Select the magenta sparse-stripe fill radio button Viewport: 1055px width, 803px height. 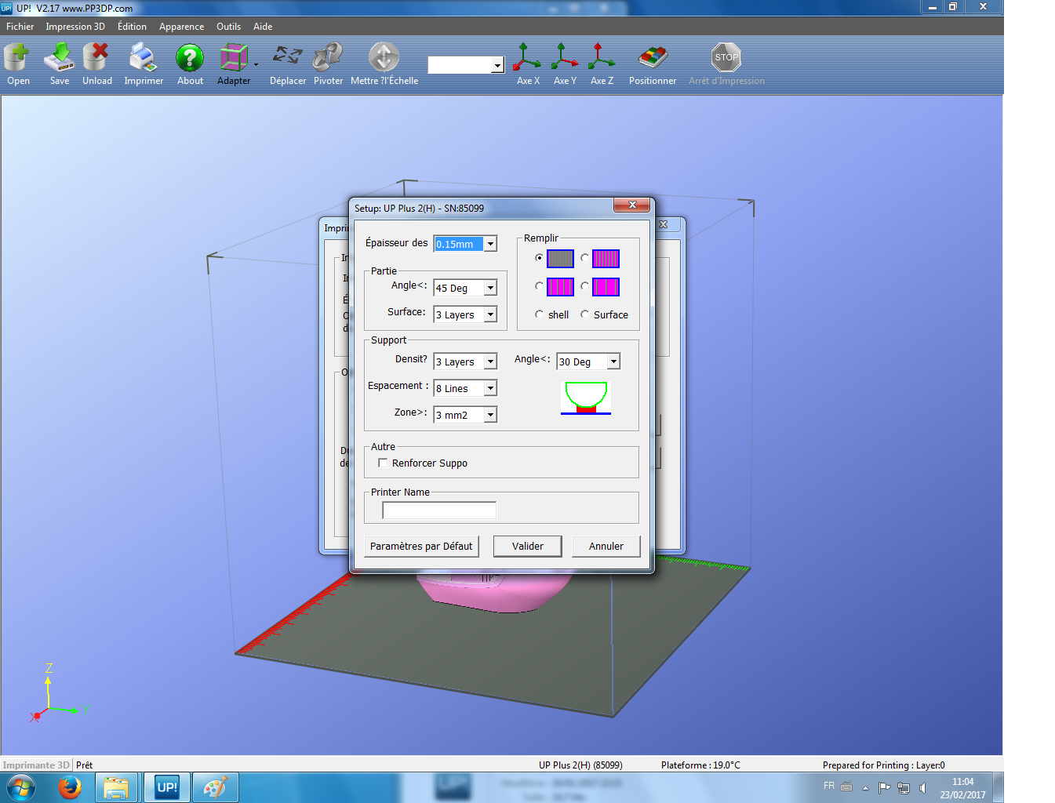click(x=539, y=285)
